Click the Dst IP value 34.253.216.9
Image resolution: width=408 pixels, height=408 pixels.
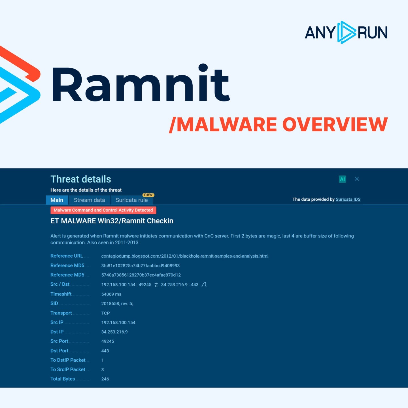tap(114, 332)
